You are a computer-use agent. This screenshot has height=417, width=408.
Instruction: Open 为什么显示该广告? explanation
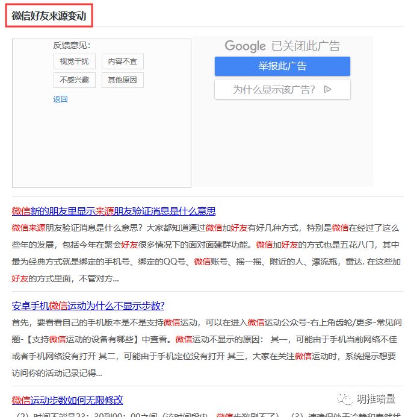pyautogui.click(x=282, y=89)
